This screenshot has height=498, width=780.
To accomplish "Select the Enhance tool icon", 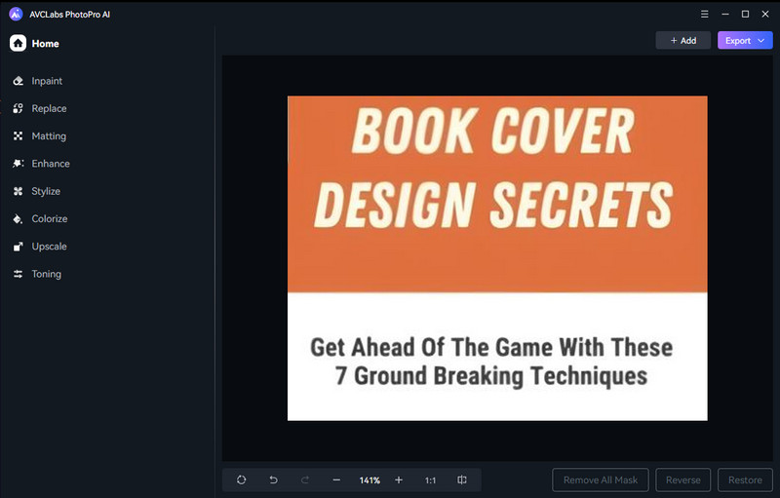I will point(18,164).
